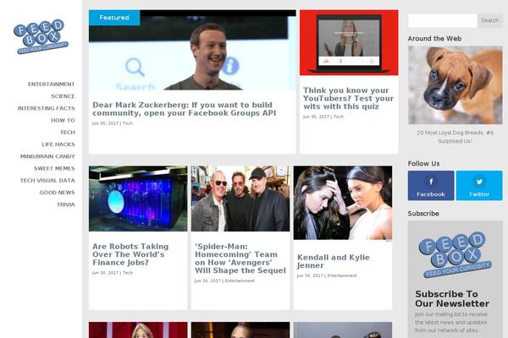Click the Feed Box logo in Subscribe box
Image resolution: width=508 pixels, height=338 pixels.
coord(456,254)
